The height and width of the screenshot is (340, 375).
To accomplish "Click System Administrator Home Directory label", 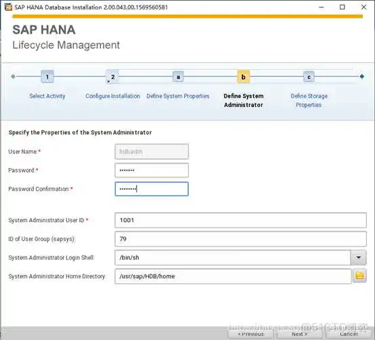I will click(x=57, y=276).
